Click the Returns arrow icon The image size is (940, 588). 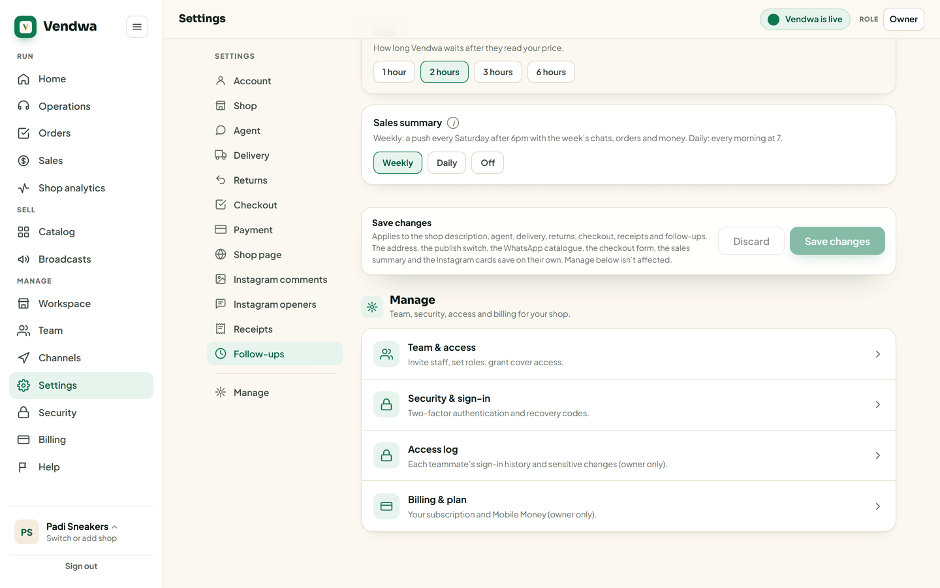[221, 180]
